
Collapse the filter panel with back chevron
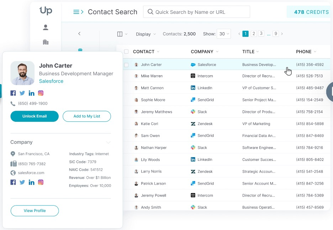pyautogui.click(x=79, y=33)
